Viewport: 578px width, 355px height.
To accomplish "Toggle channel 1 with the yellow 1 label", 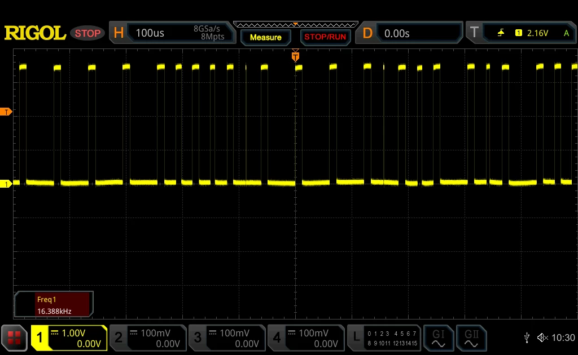I will click(x=40, y=338).
